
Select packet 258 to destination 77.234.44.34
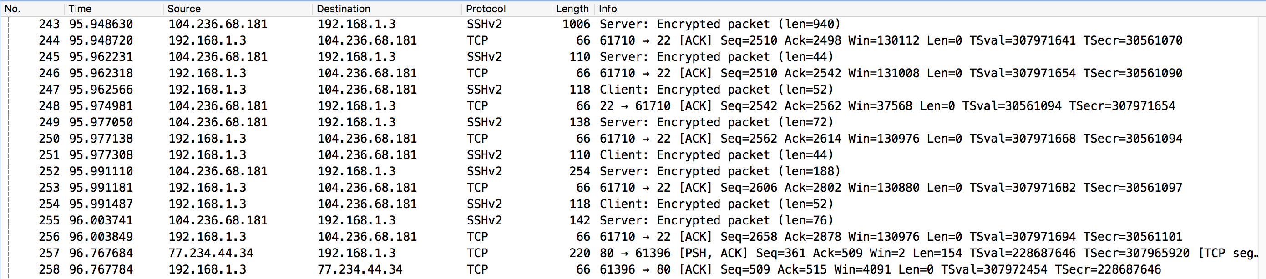tap(360, 269)
